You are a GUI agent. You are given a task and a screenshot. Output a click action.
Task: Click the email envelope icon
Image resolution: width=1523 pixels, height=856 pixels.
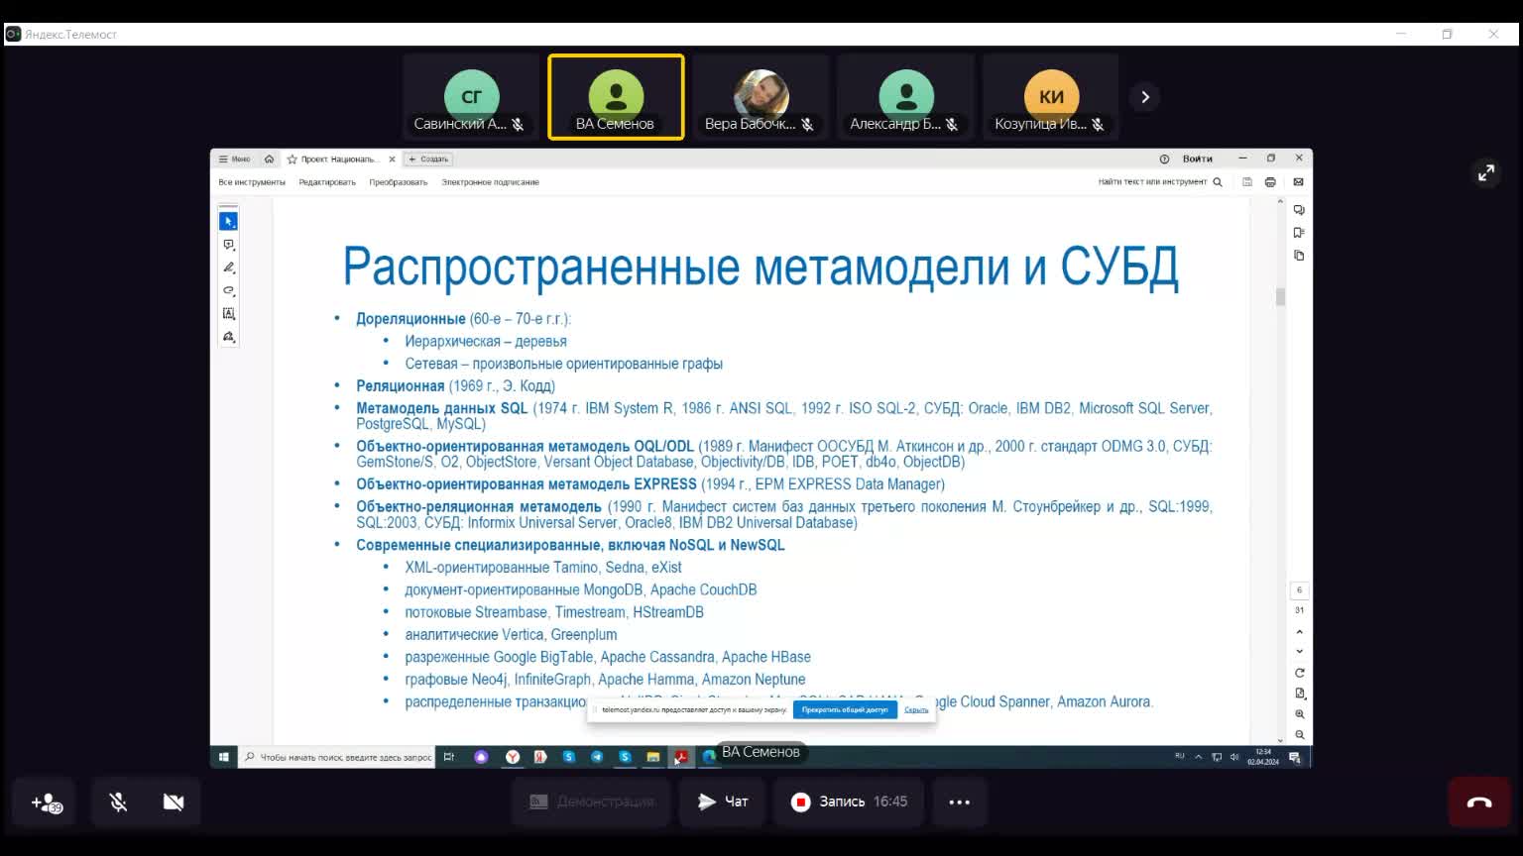coord(1298,182)
